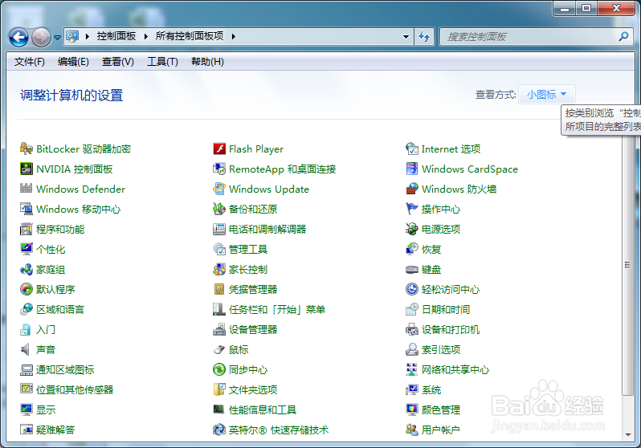641x448 pixels.
Task: Open the 个性化 link
Action: pos(51,250)
